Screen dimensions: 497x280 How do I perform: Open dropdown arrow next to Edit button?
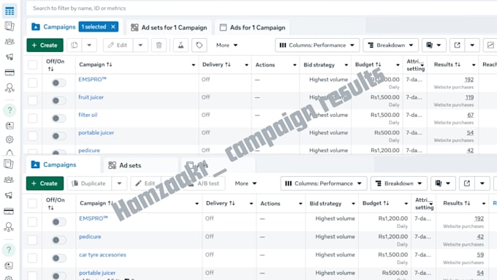[140, 45]
